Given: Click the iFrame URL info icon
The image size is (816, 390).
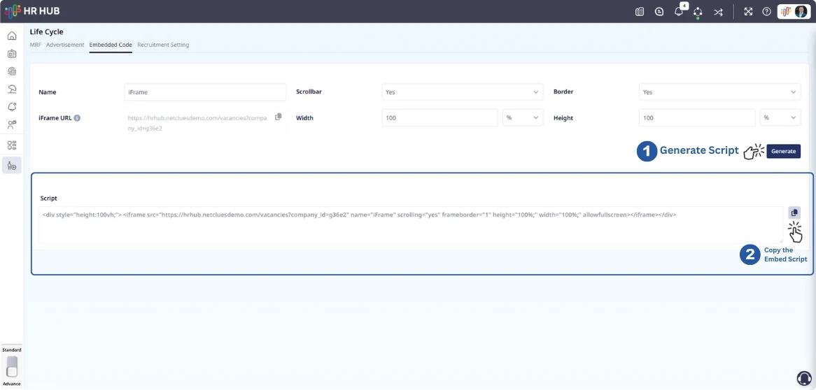Looking at the screenshot, I should coord(77,118).
